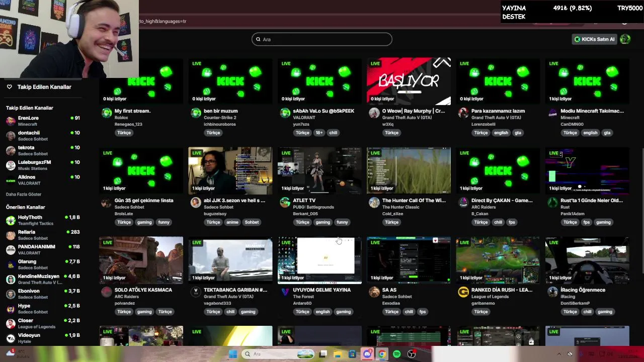Click the Ara search field on Kick
This screenshot has width=644, height=362.
coord(322,39)
